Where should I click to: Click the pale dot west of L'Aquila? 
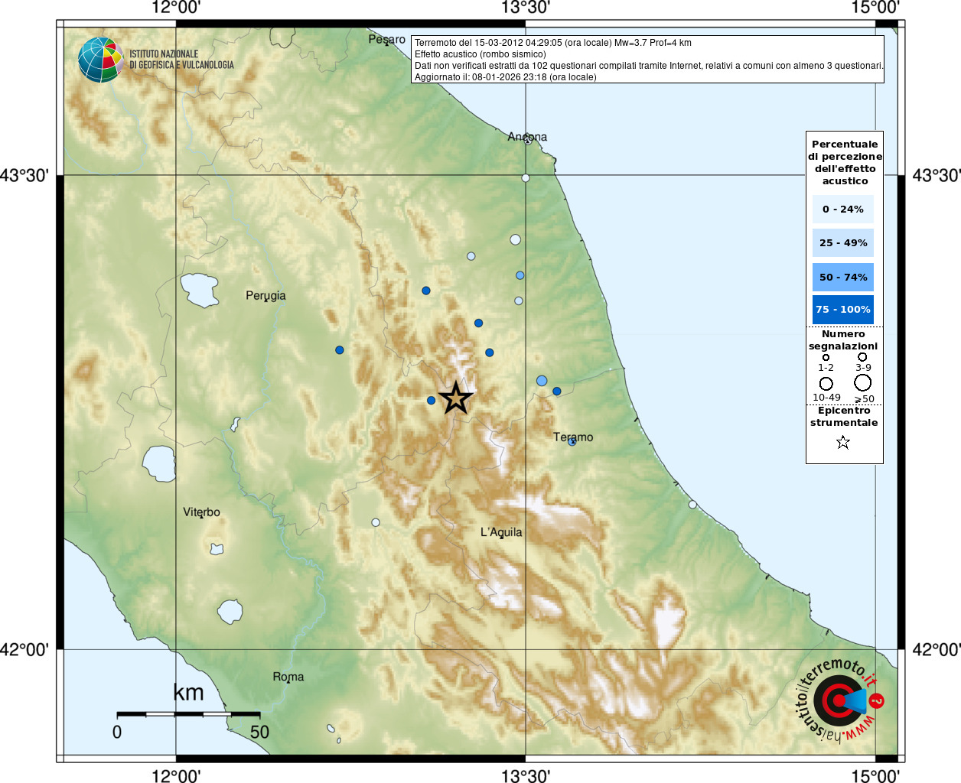coord(376,523)
